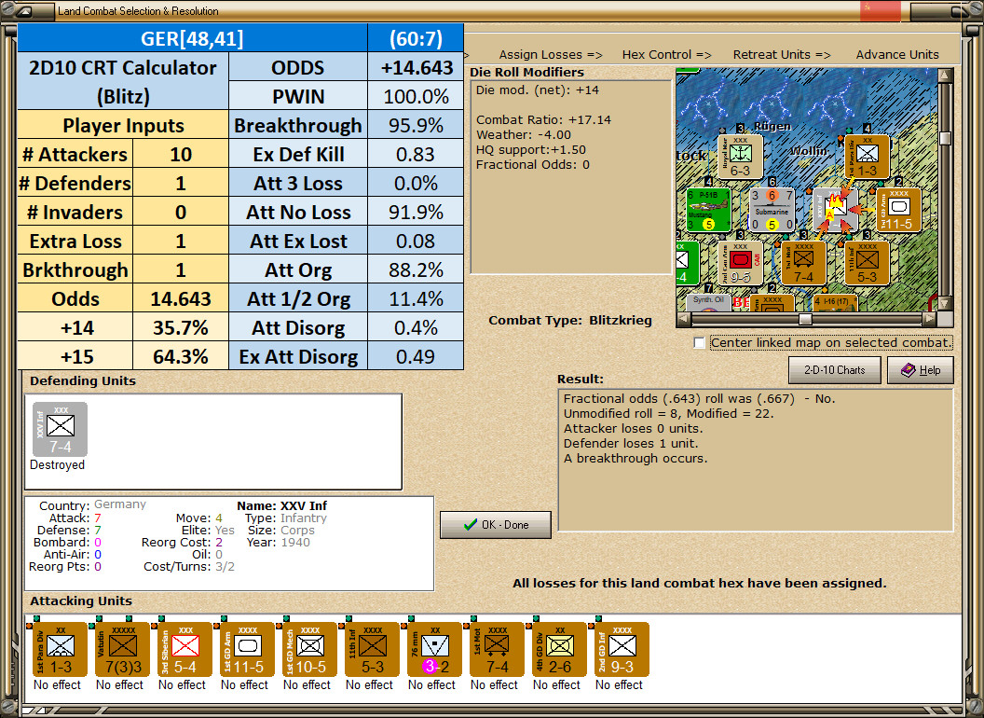Viewport: 984px width, 718px height.
Task: Click the Att No Loss 91.9% cell
Action: (417, 213)
